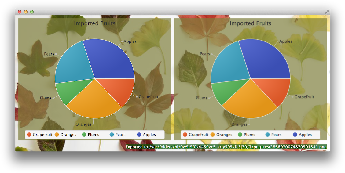This screenshot has width=345, height=173.
Task: Click the Pears callout label on left pie chart
Action: (x=49, y=54)
